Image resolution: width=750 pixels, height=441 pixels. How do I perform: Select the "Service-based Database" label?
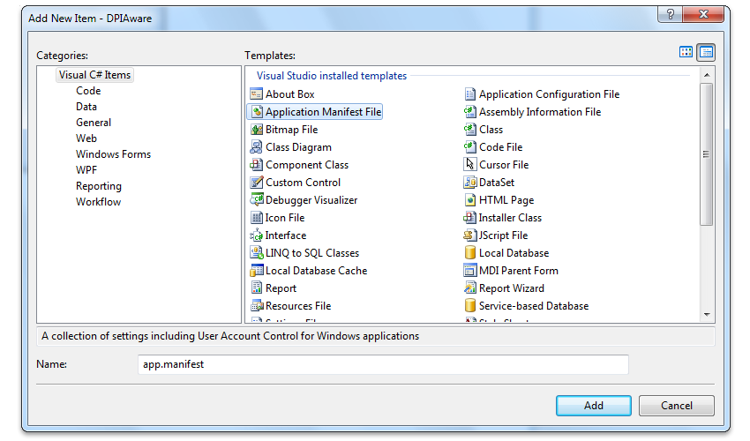point(534,306)
